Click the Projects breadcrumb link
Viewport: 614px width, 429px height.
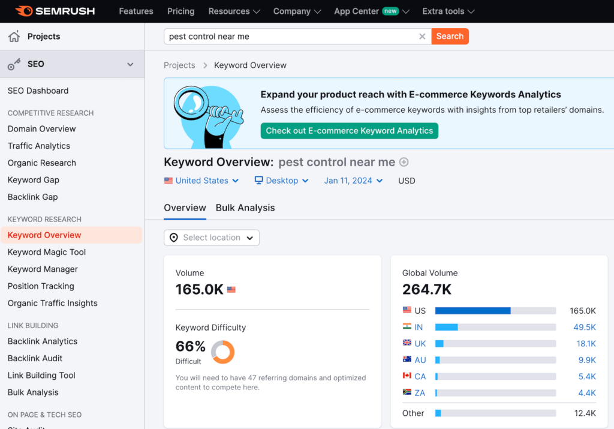pos(179,65)
